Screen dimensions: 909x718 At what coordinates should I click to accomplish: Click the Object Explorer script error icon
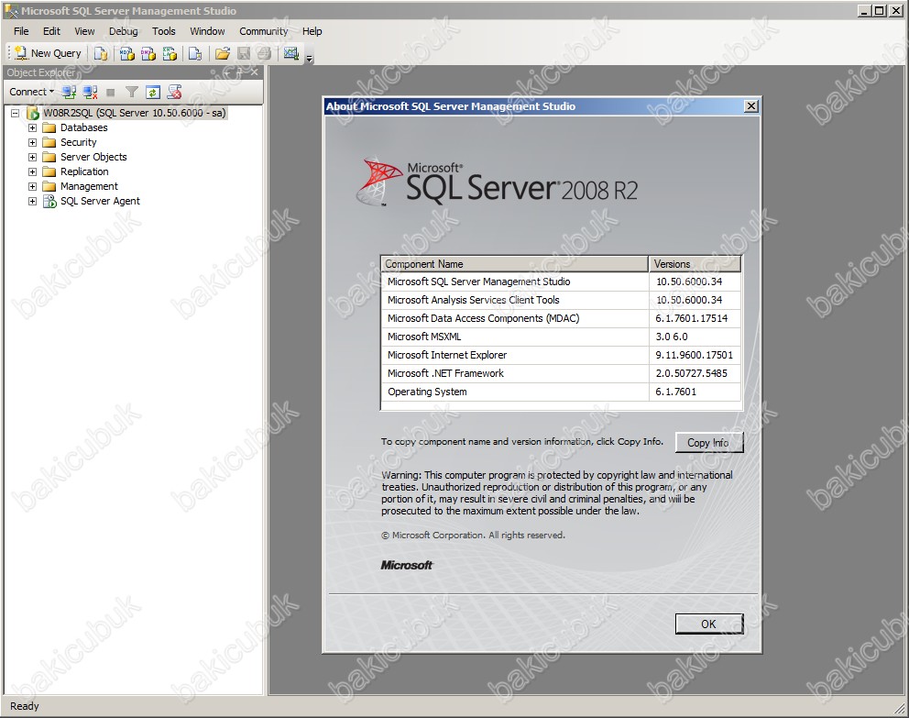[x=174, y=92]
